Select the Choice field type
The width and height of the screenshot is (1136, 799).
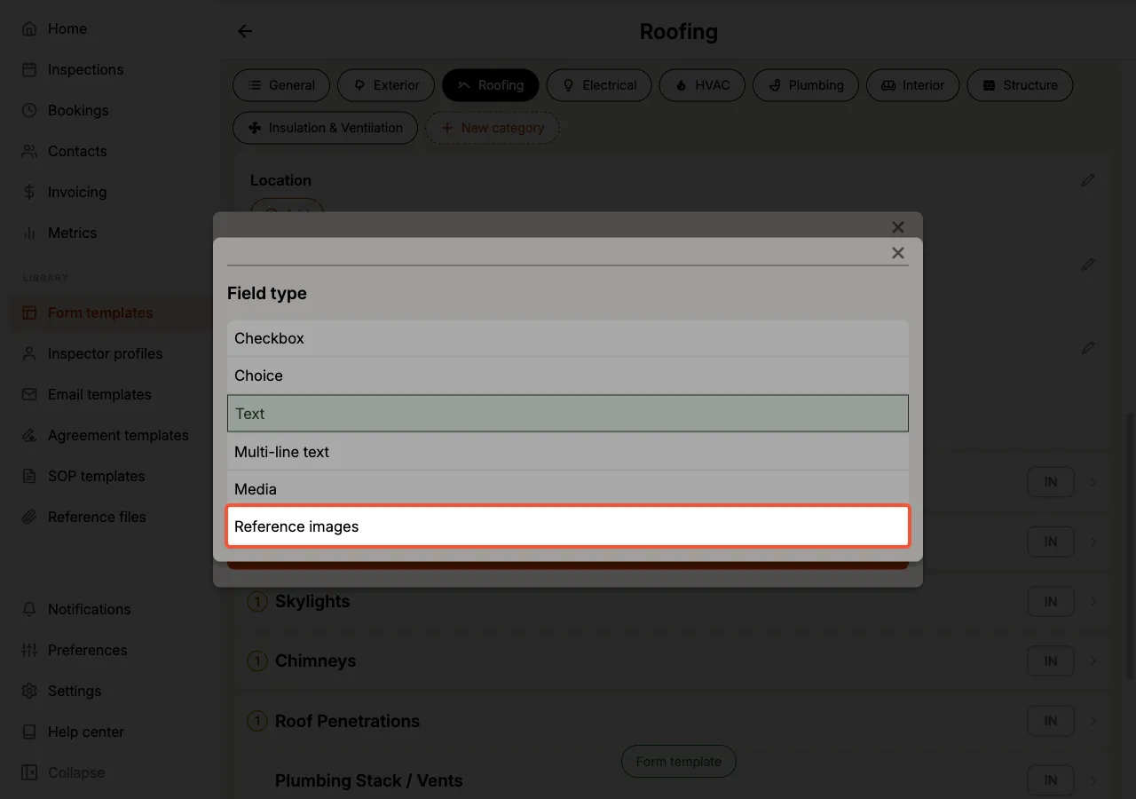click(x=568, y=376)
